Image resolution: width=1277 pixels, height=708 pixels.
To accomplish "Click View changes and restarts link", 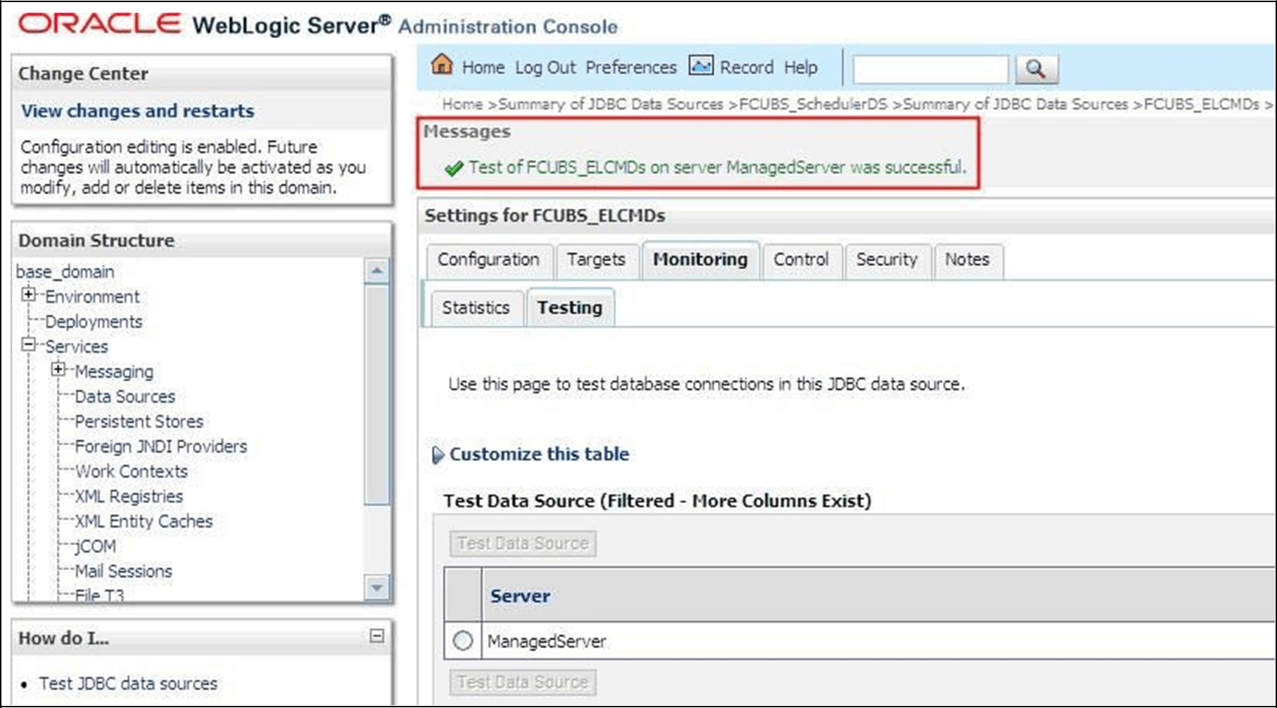I will coord(137,111).
